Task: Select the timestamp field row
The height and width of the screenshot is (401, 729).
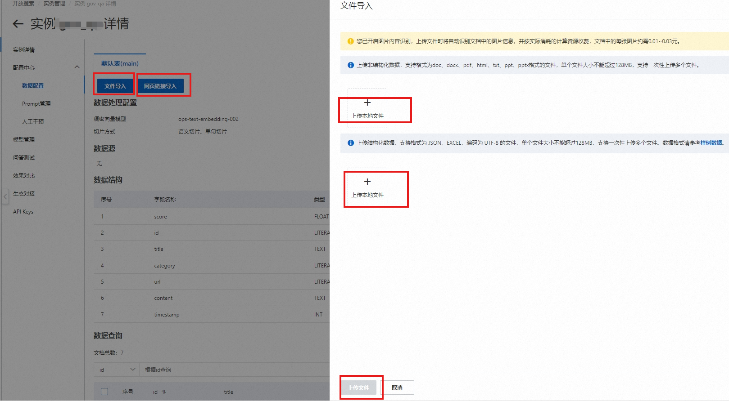Action: pos(212,315)
